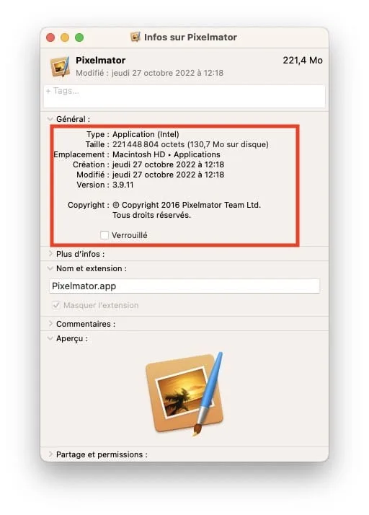Click the Création date value

point(169,164)
